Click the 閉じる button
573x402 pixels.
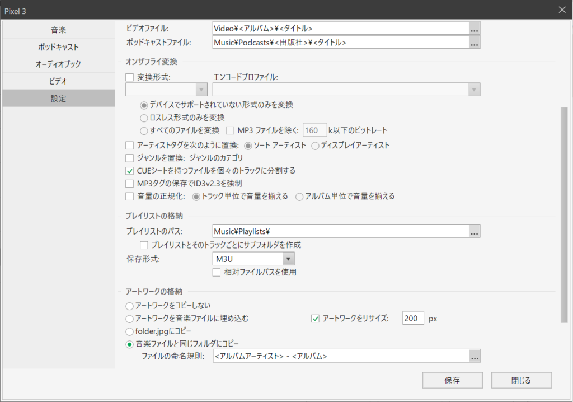[521, 380]
